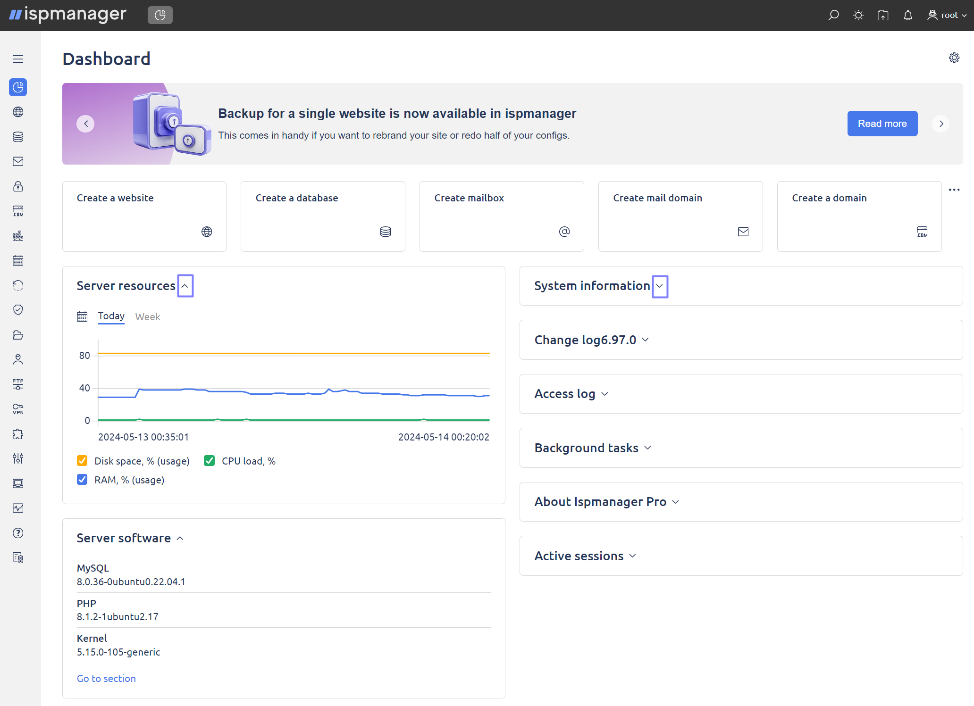Open the Statistics graph icon in the sidebar
This screenshot has height=706, width=974.
coord(18,508)
